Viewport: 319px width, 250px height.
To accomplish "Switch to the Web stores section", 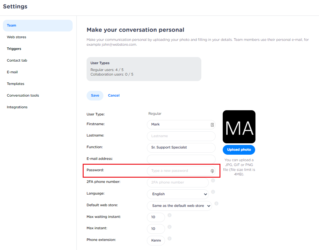I will pyautogui.click(x=16, y=37).
